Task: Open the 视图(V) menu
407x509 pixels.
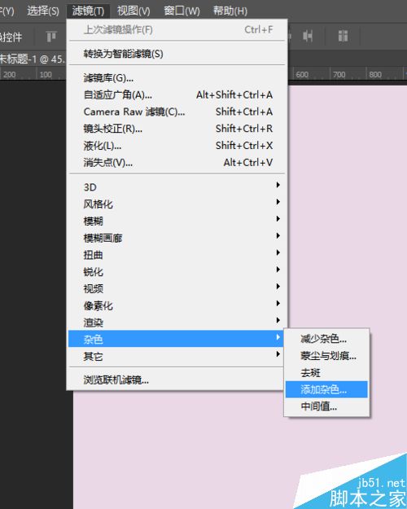Action: pyautogui.click(x=133, y=11)
